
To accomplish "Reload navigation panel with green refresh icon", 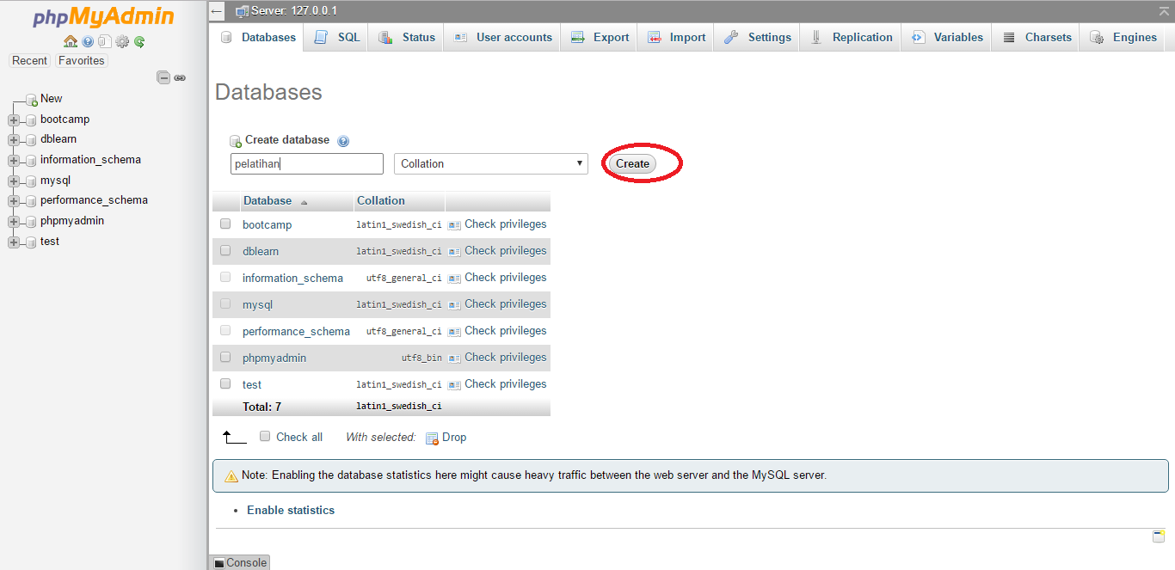I will point(139,41).
